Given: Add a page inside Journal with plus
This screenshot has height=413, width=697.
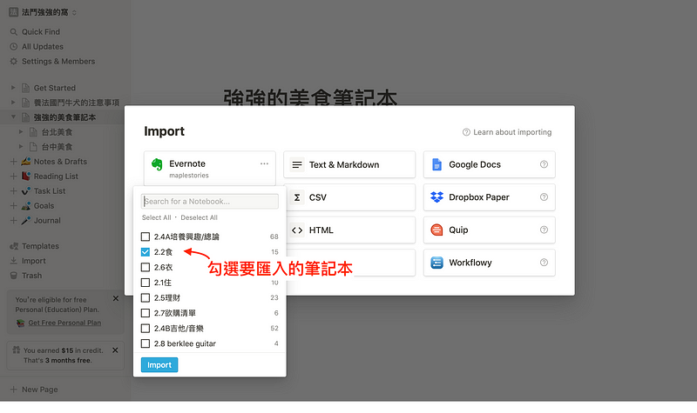Looking at the screenshot, I should (x=13, y=221).
